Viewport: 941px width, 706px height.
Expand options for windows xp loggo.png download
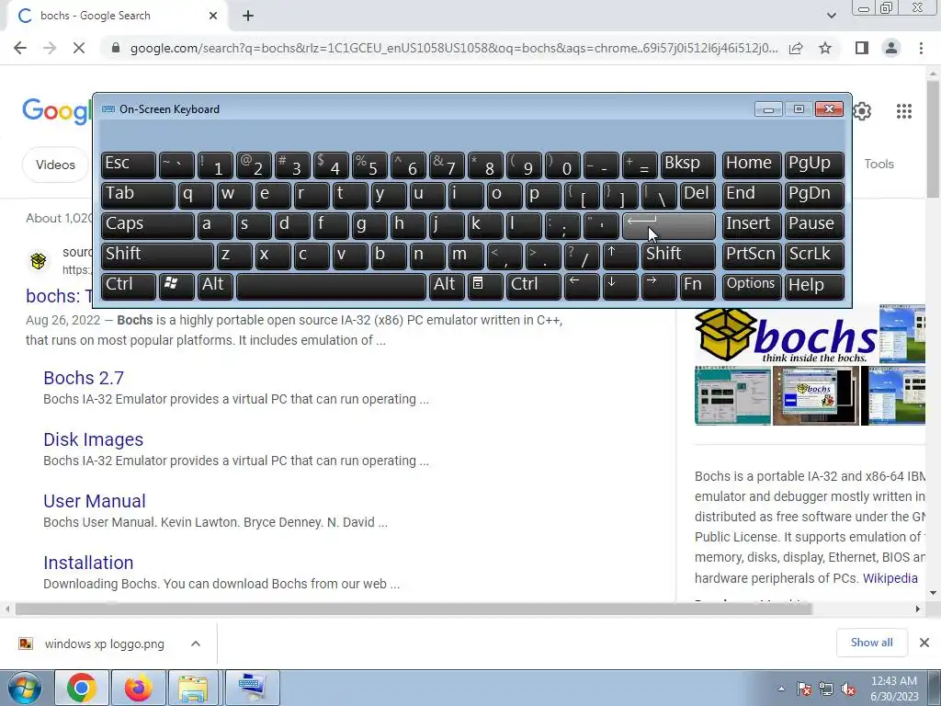pos(195,643)
